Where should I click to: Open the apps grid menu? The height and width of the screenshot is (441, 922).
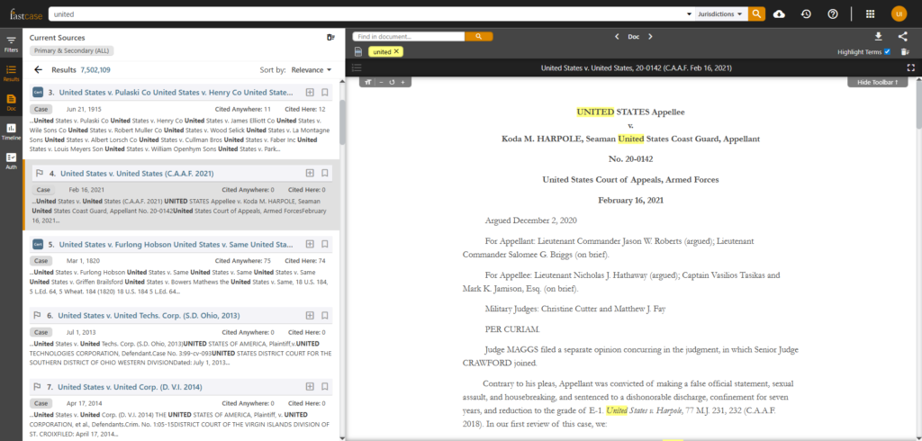click(x=870, y=13)
